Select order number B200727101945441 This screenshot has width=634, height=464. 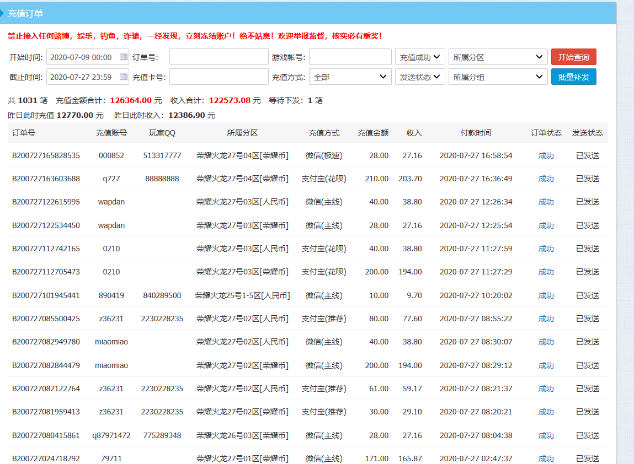click(46, 295)
